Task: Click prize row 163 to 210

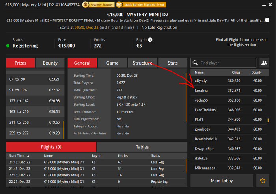Action: [x=35, y=111]
